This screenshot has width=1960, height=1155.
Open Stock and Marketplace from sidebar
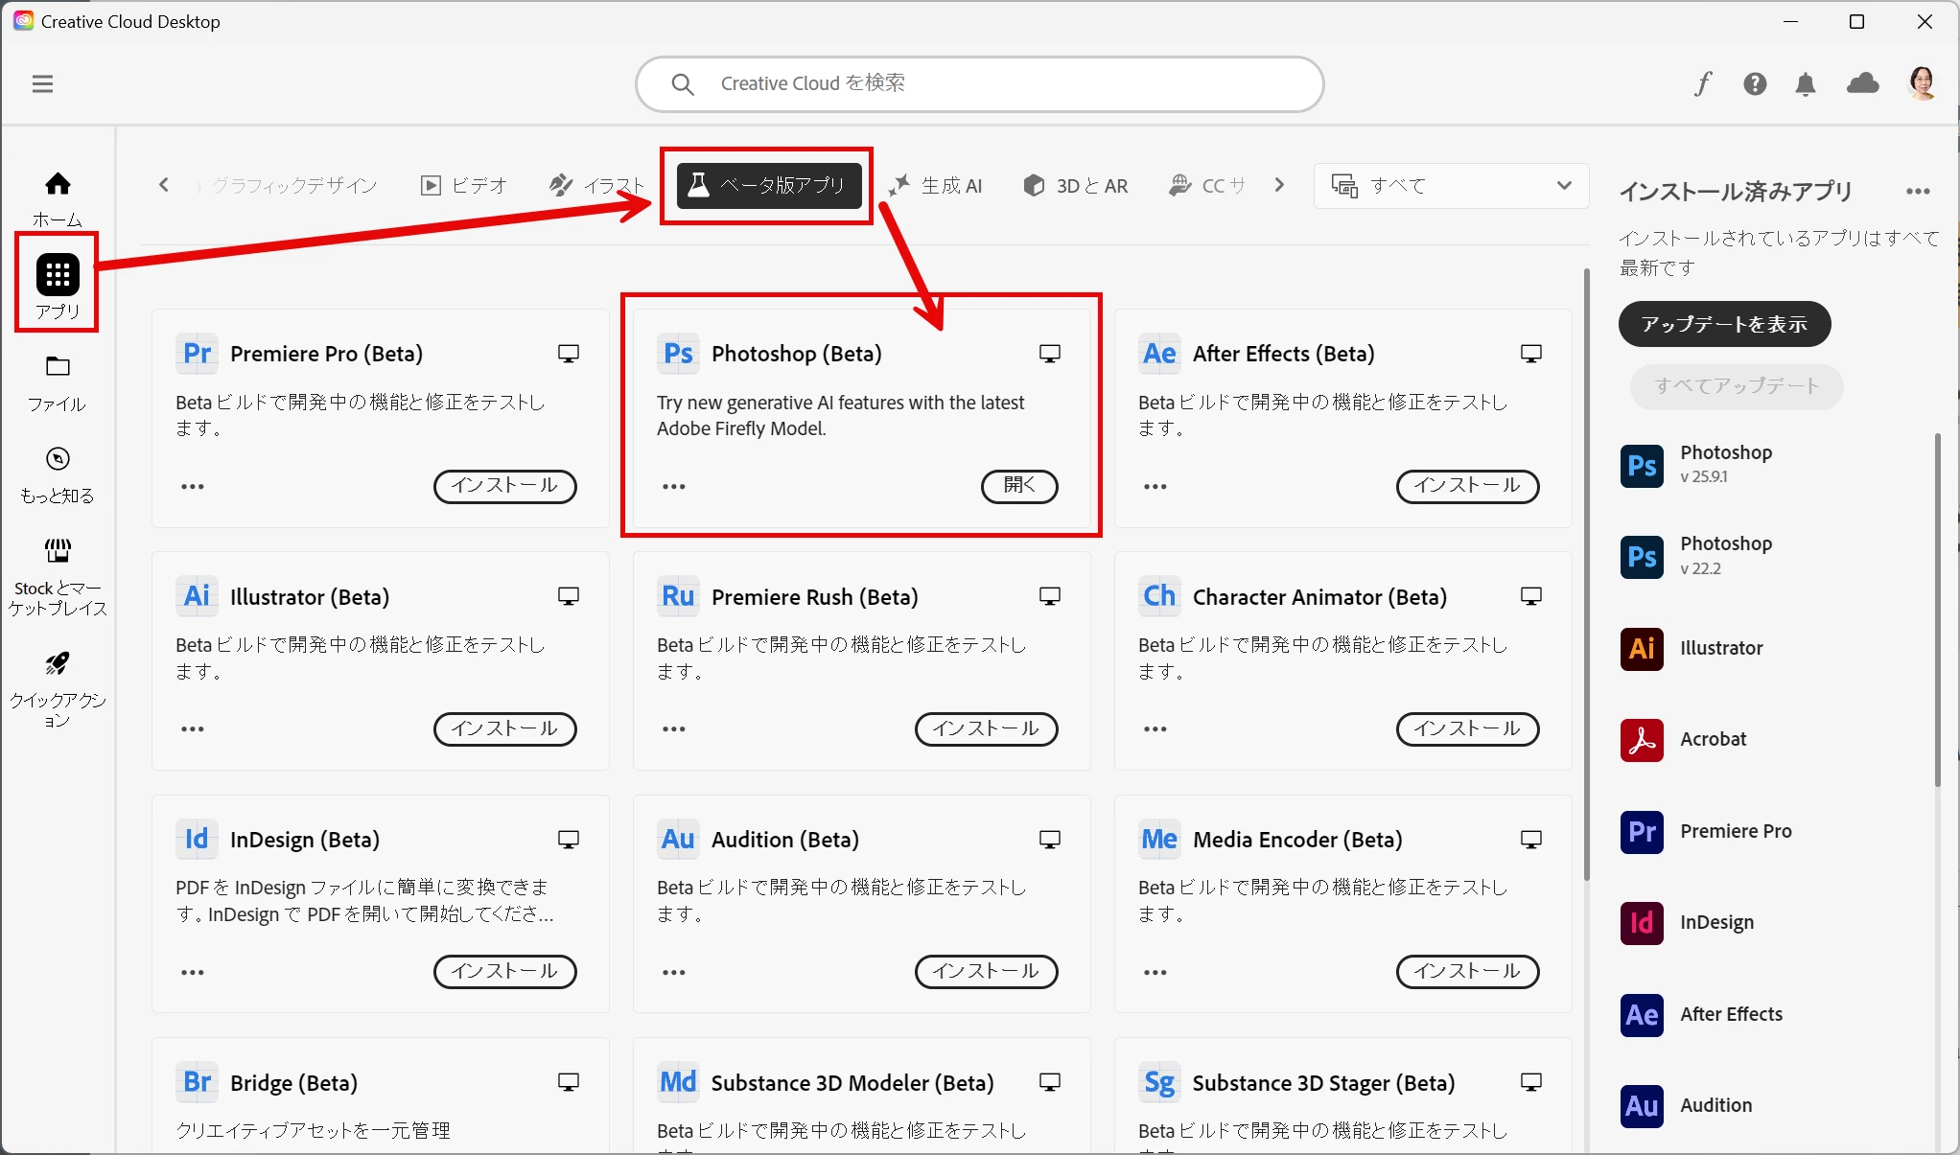click(x=58, y=551)
